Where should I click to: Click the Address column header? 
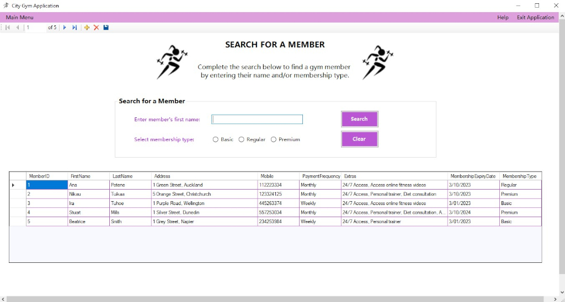tap(204, 176)
